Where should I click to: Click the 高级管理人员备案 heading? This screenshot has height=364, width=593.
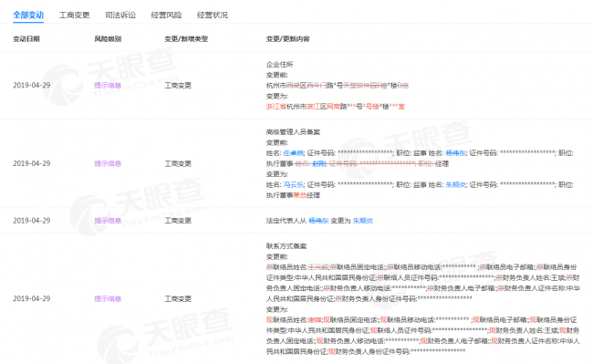point(293,132)
